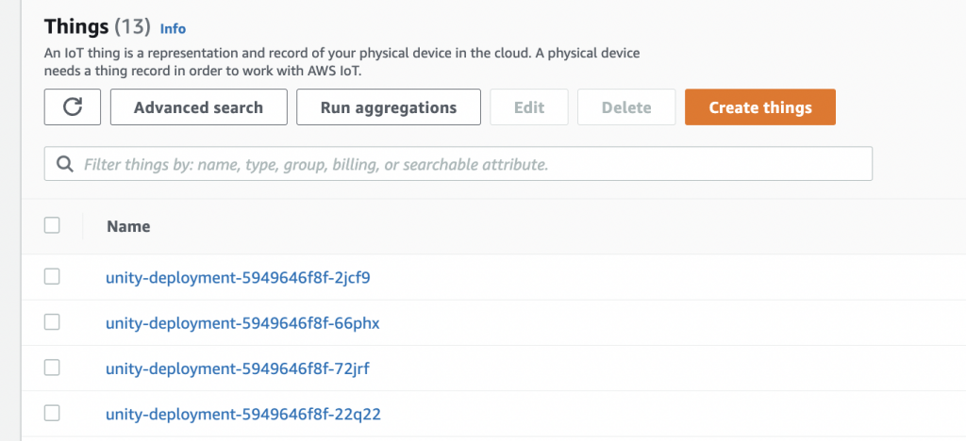Check the box for unity-deployment-5949646f8f-2jcf9

(x=52, y=277)
